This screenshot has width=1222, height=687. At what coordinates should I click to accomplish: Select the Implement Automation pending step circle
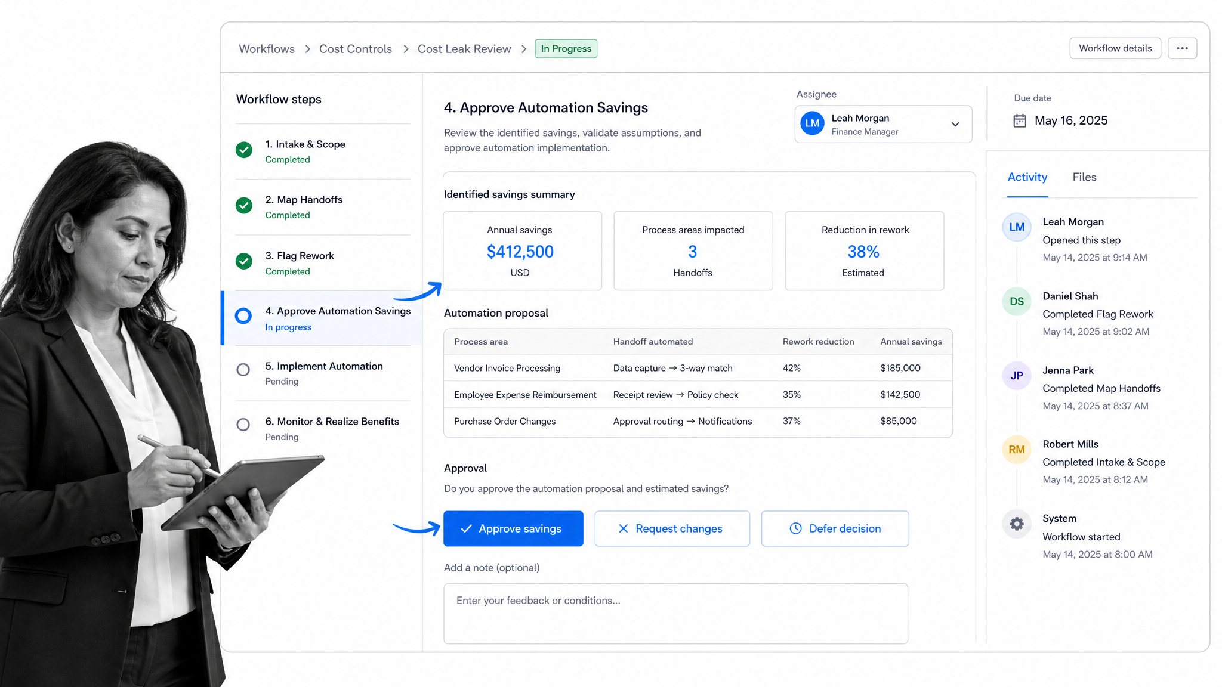point(243,370)
